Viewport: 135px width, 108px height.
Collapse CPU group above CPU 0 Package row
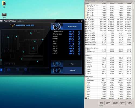86,48
